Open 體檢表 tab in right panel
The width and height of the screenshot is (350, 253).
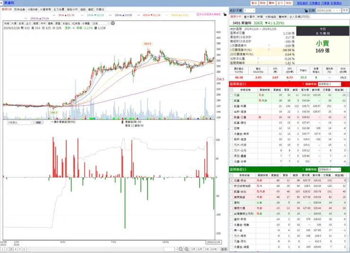click(x=282, y=17)
